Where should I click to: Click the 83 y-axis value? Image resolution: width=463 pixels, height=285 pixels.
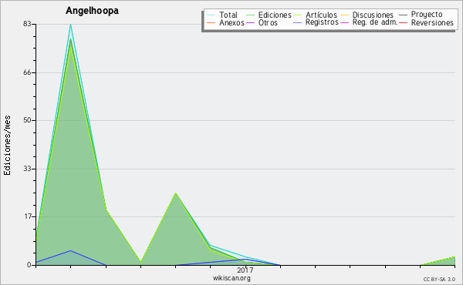coord(27,24)
